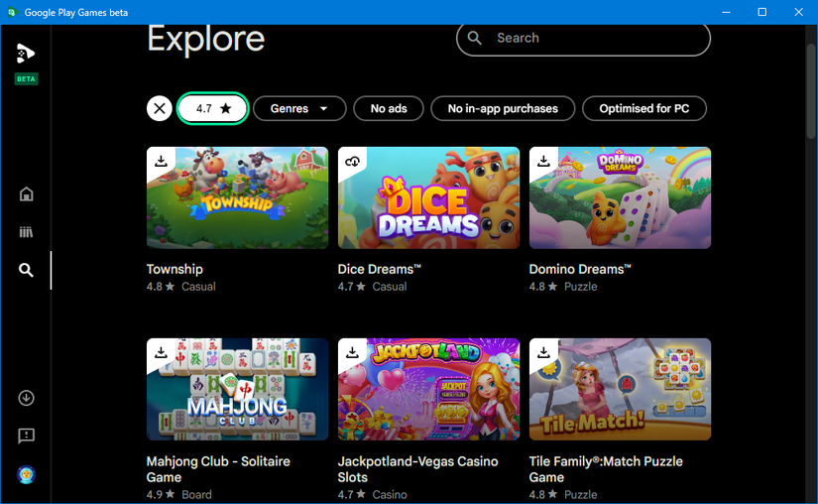The height and width of the screenshot is (504, 818).
Task: Open Downloads from the sidebar
Action: click(x=27, y=398)
